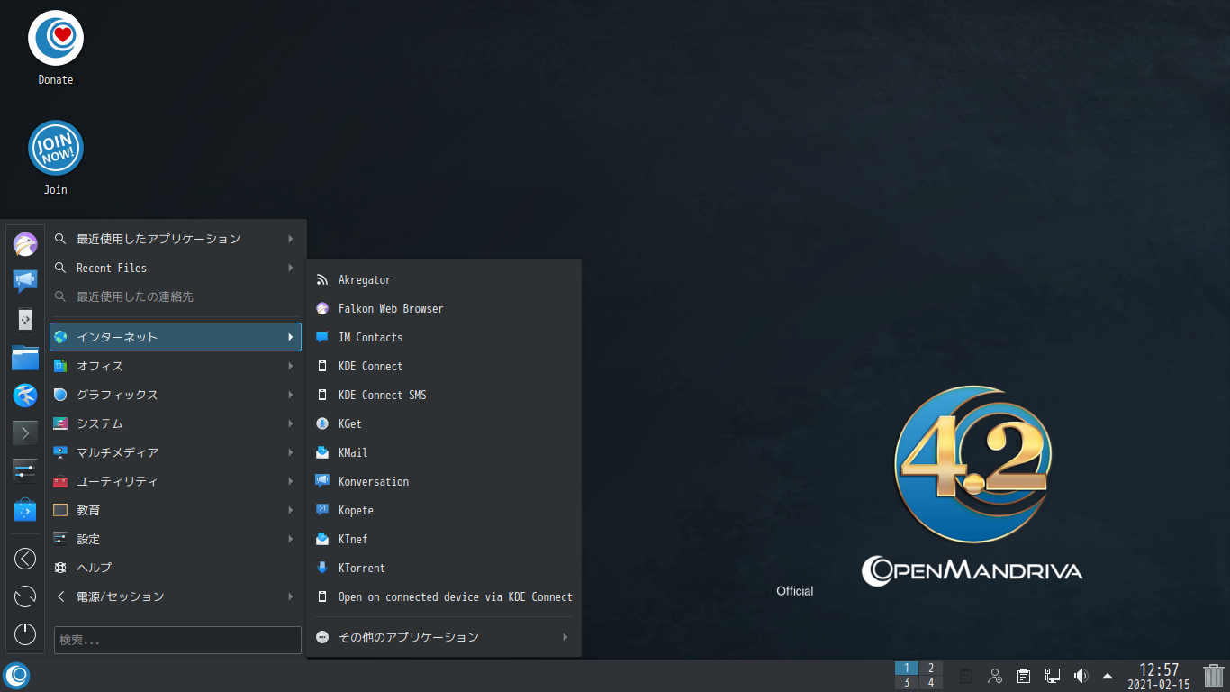Switch to virtual desktop 4
Screen dimensions: 1230x692
click(x=931, y=683)
